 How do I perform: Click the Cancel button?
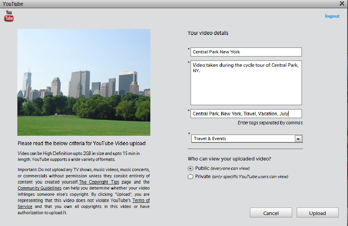[x=271, y=213]
